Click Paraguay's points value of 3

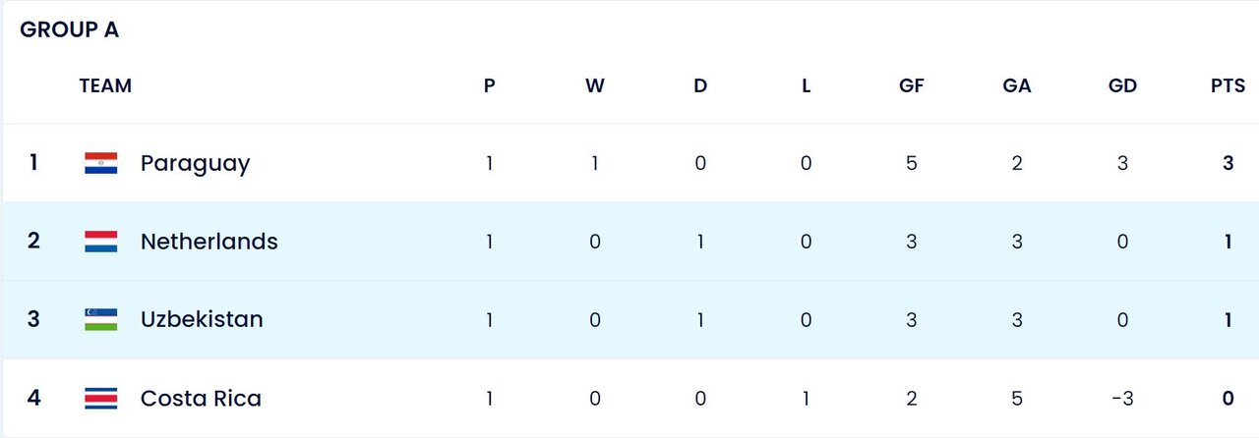pos(1228,163)
